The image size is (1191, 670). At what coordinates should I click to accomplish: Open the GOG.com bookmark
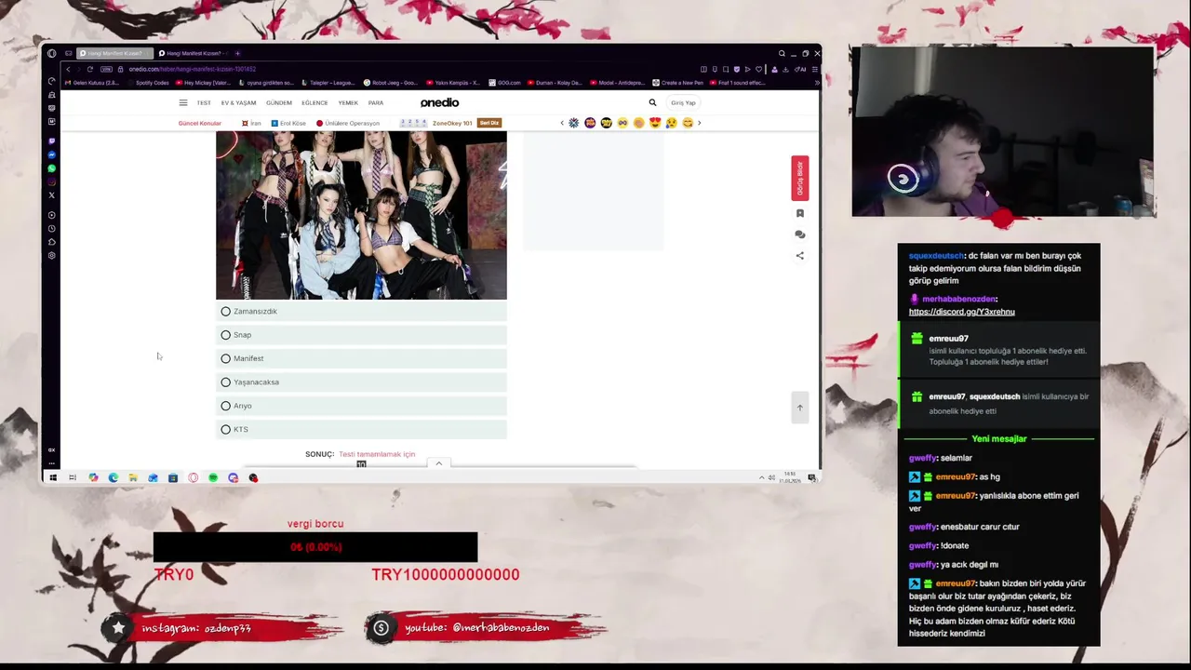(504, 83)
